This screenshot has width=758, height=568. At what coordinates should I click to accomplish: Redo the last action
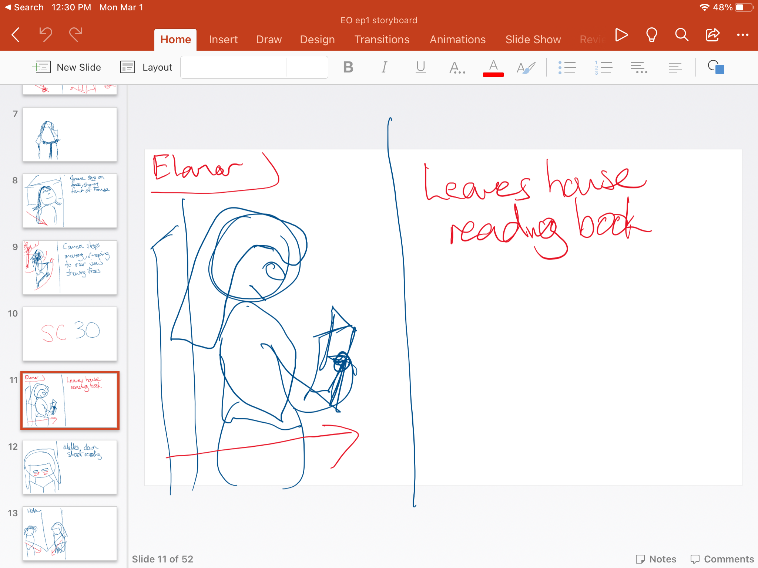pyautogui.click(x=75, y=34)
